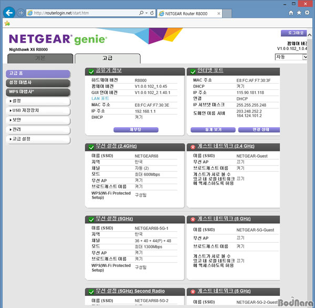Expand the 설정 sidebar menu

tap(38, 101)
